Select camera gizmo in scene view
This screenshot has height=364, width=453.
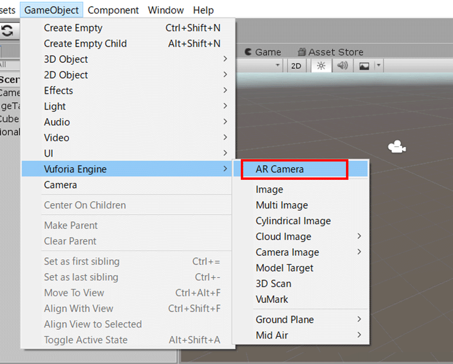click(x=397, y=147)
